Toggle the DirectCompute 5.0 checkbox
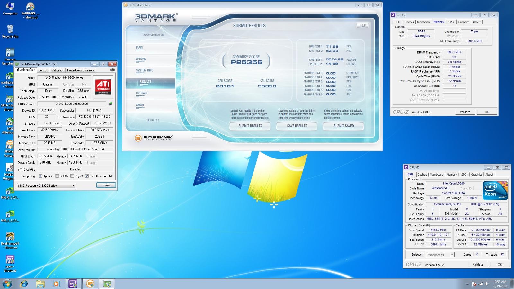514x289 pixels. (87, 176)
